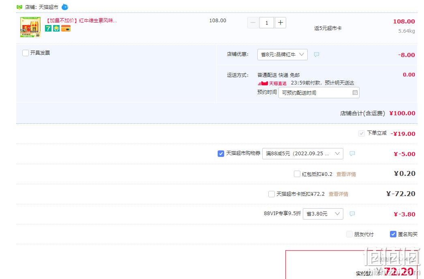Open the 满88减5元 coupon dropdown
This screenshot has width=424, height=279.
[302, 154]
